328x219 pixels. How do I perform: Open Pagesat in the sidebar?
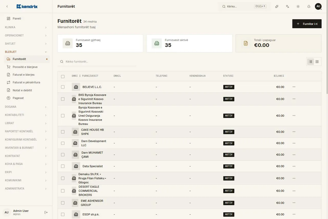[27, 98]
